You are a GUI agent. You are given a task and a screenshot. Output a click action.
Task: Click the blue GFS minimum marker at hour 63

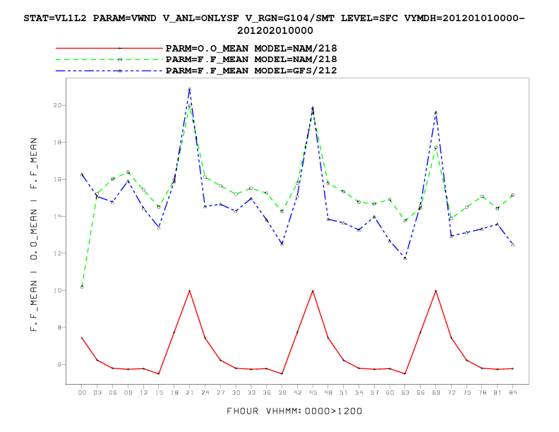pyautogui.click(x=405, y=258)
